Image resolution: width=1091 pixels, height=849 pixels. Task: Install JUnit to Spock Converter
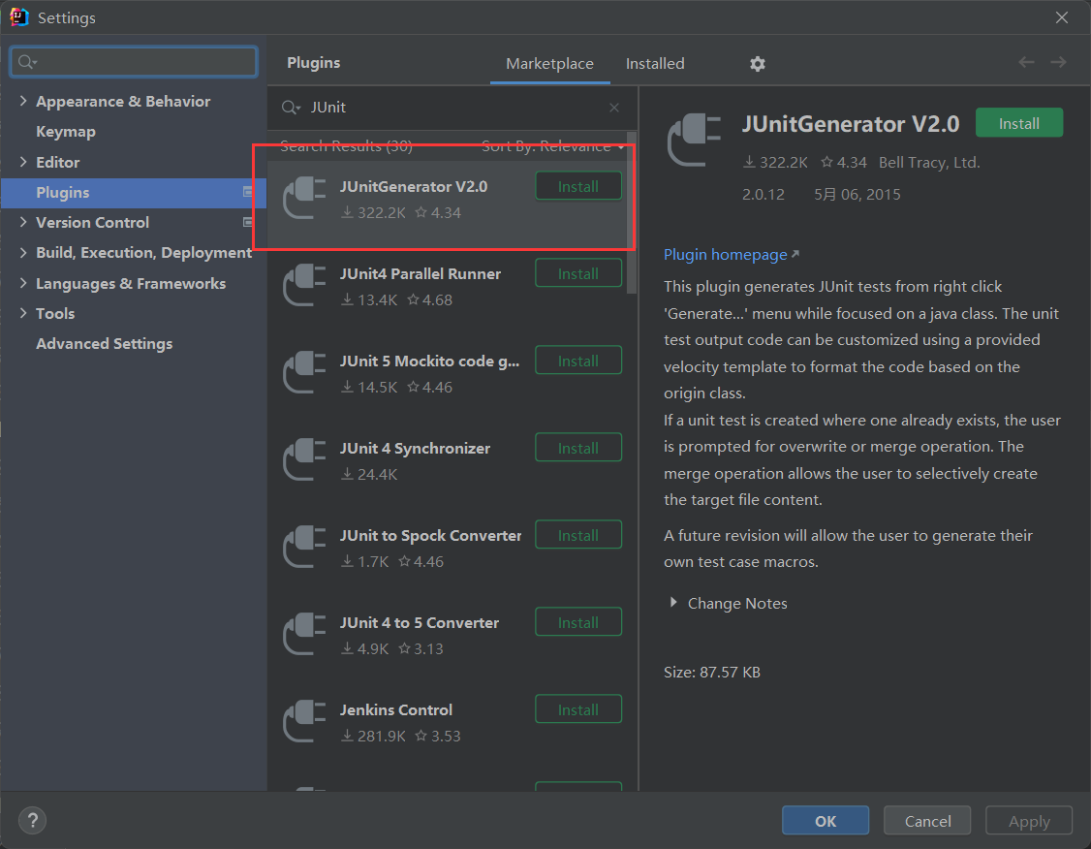578,535
